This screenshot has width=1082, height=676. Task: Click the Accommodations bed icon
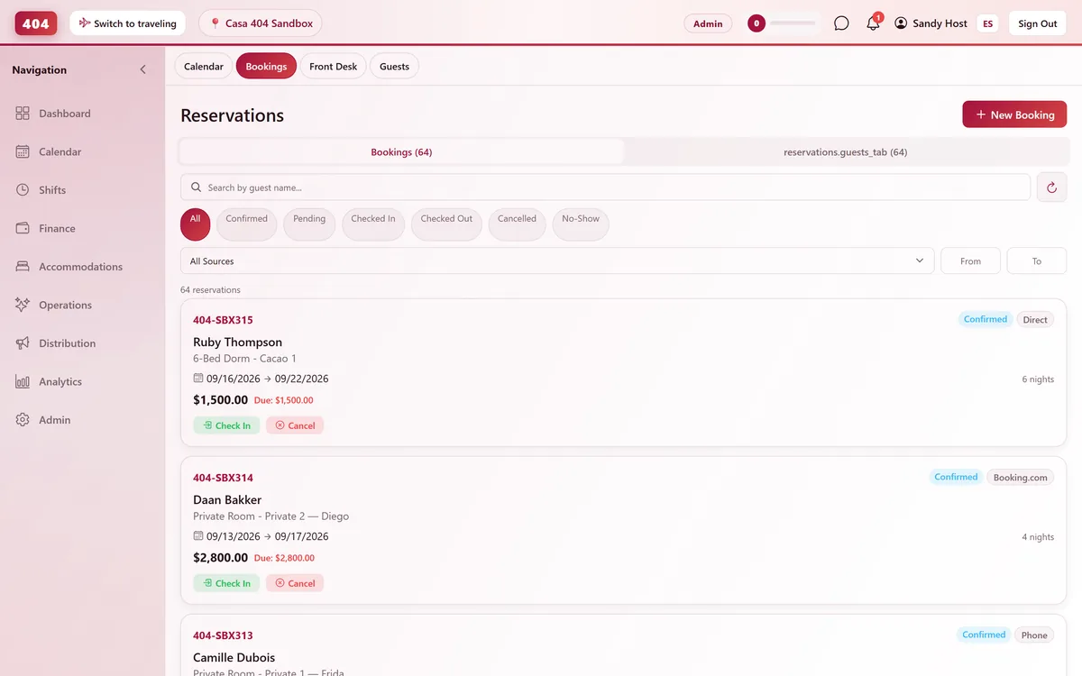tap(23, 267)
